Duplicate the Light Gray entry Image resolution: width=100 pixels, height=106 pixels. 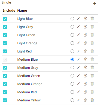85,27
